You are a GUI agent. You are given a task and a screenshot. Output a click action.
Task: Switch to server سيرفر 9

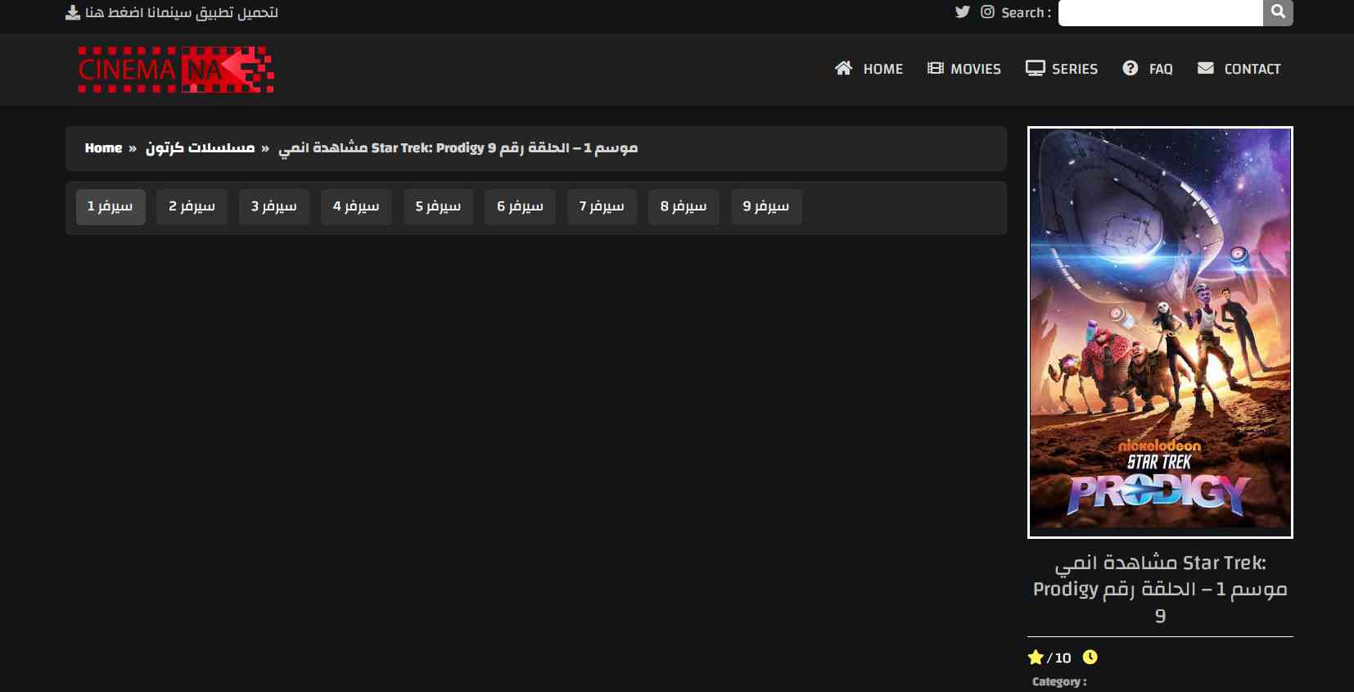[766, 207]
